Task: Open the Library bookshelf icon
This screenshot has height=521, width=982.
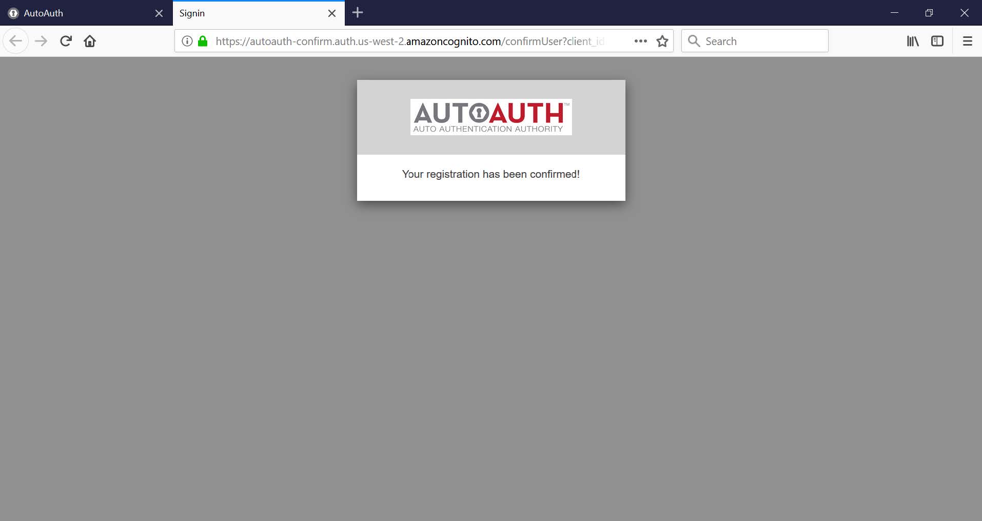Action: pos(913,41)
